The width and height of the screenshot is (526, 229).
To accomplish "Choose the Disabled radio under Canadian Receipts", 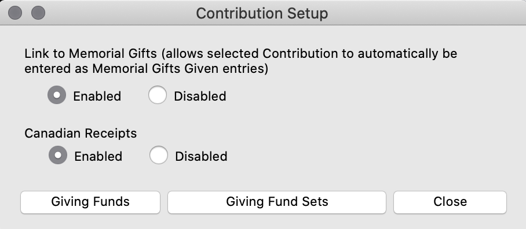I will point(159,155).
